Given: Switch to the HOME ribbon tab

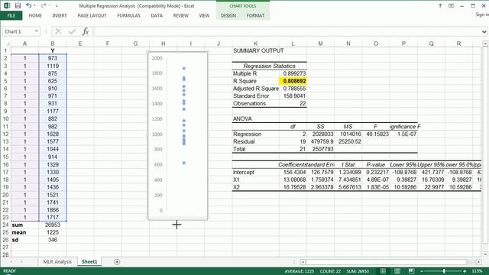Looking at the screenshot, I should coord(35,15).
